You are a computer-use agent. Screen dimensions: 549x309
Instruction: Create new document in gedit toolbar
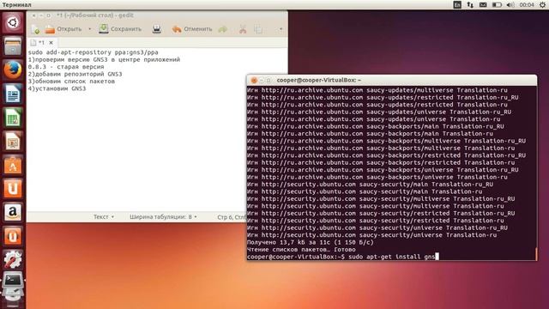point(35,29)
